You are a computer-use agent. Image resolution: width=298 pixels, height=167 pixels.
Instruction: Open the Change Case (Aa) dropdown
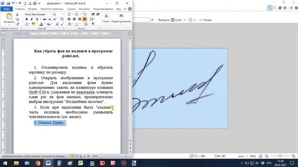point(49,24)
